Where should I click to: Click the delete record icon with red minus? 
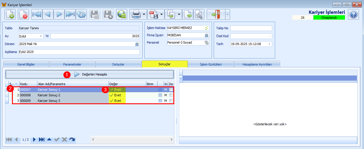point(23,14)
